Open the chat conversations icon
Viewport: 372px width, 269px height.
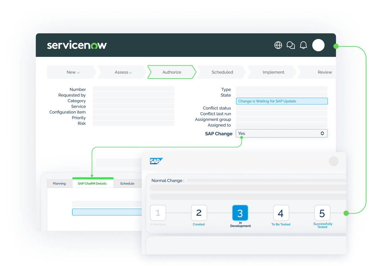click(x=291, y=45)
